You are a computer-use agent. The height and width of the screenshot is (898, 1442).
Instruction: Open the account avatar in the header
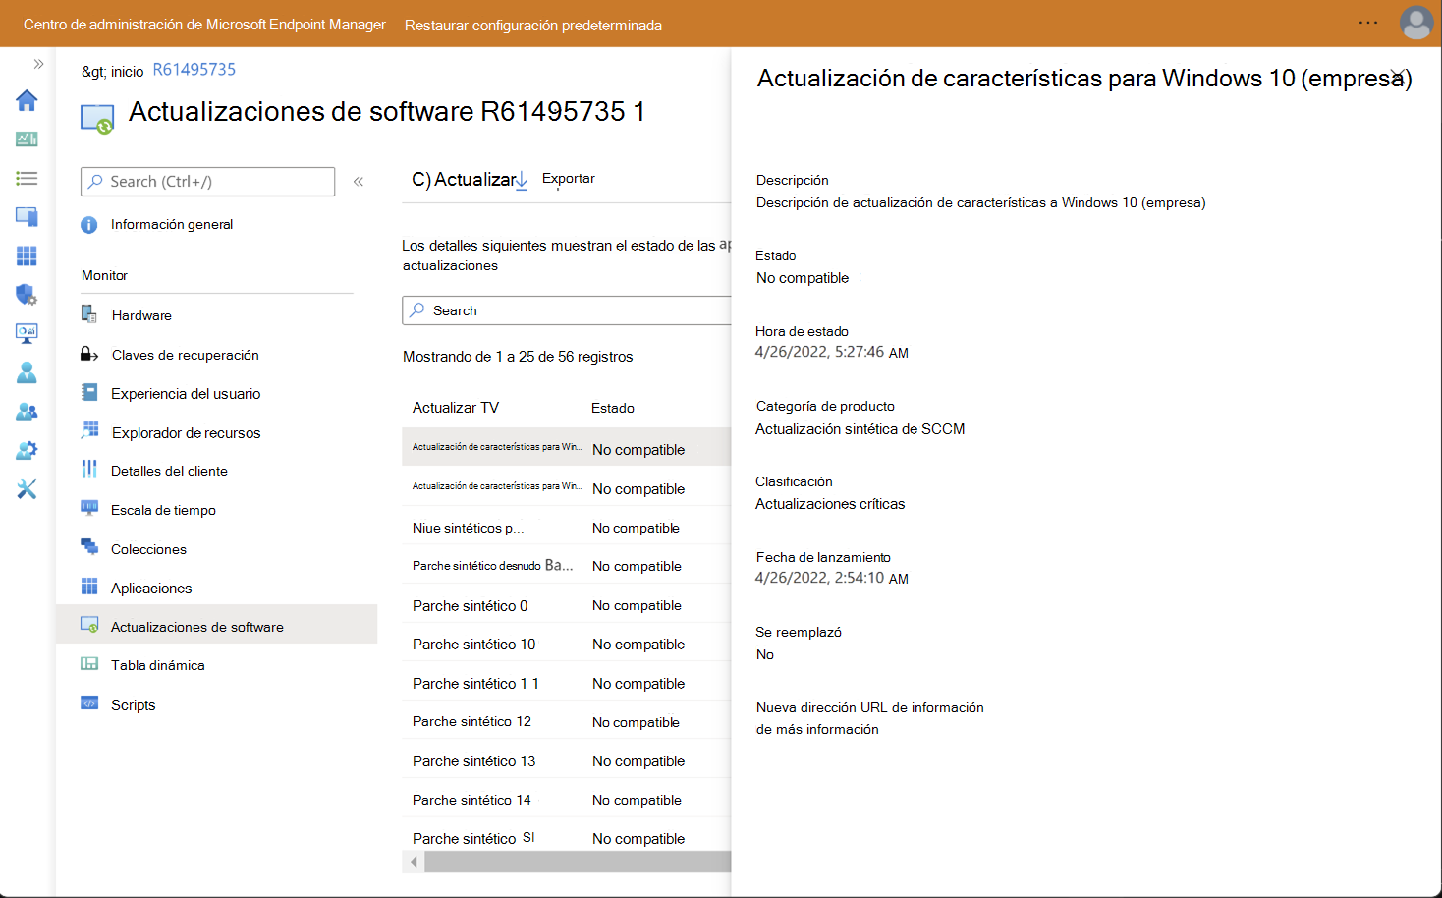click(1416, 23)
